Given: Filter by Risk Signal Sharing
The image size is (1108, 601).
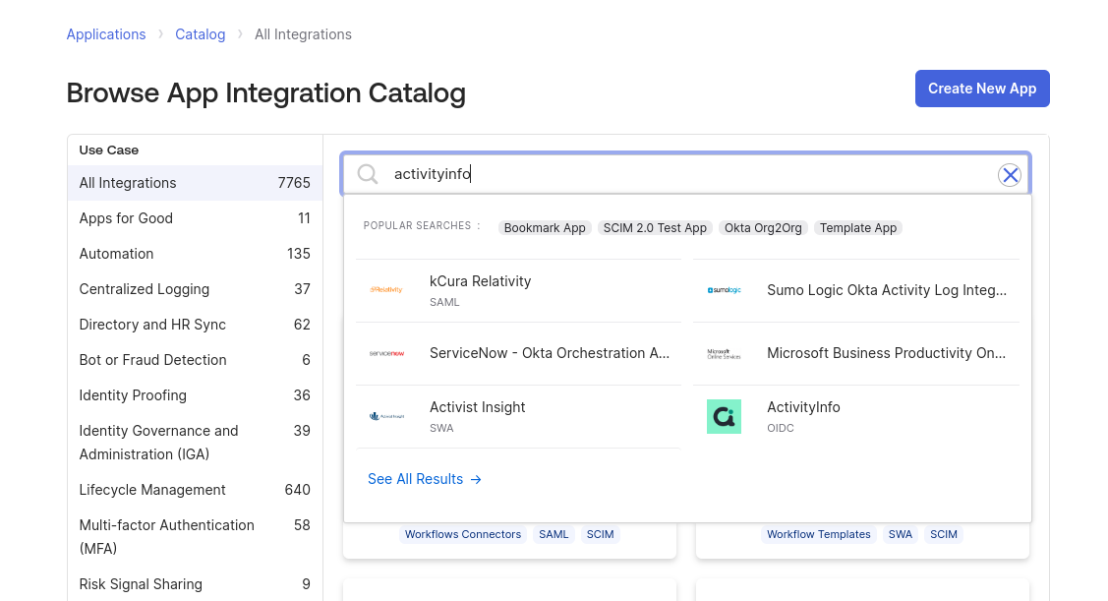Looking at the screenshot, I should click(195, 584).
